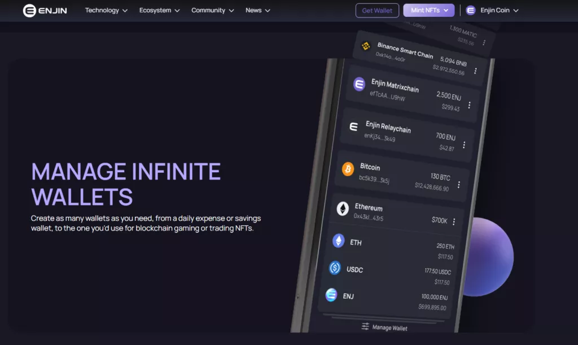Select the Ethereum wallet name
This screenshot has height=345, width=578.
[369, 208]
